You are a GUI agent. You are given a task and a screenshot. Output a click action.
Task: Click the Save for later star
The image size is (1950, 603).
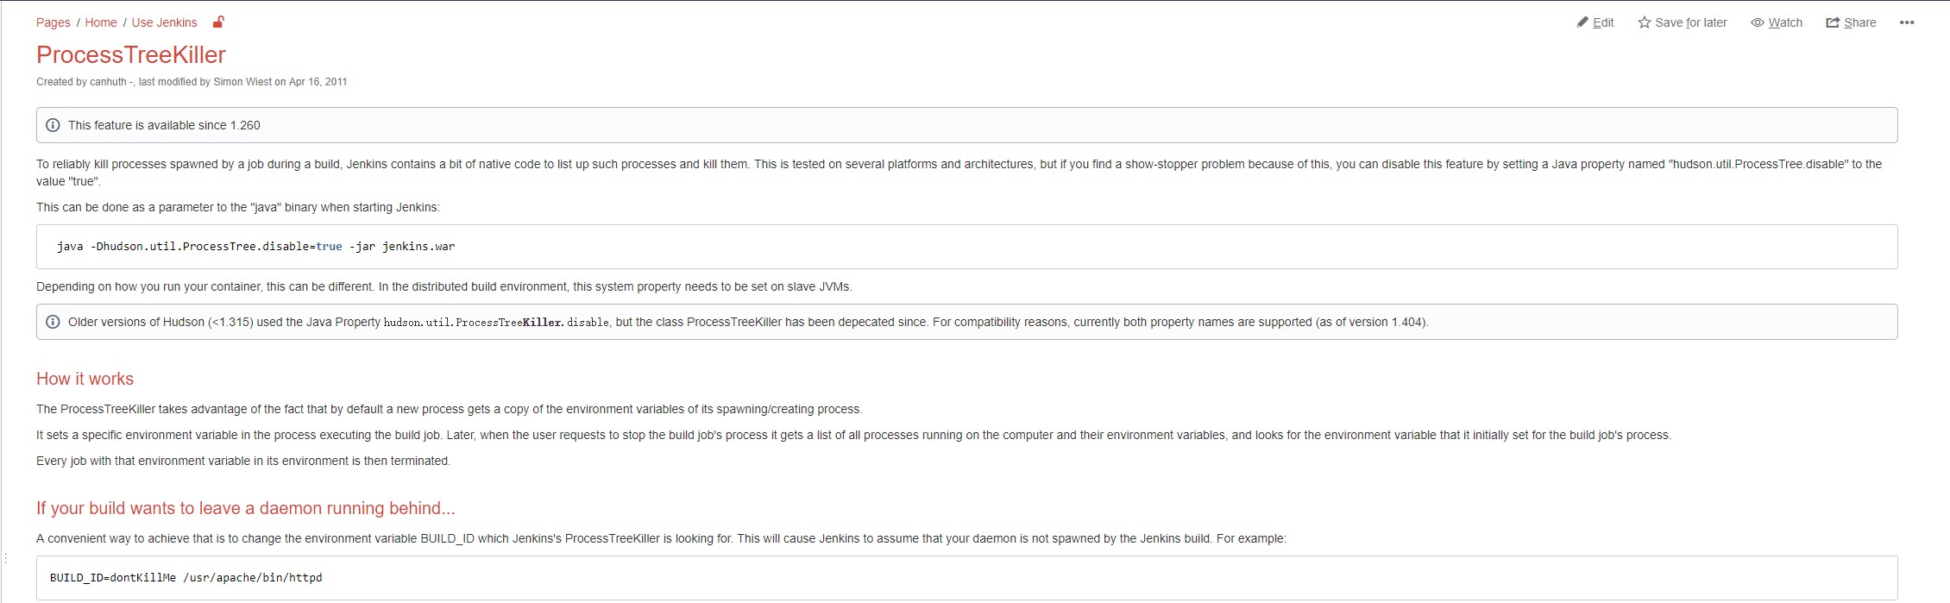(1645, 22)
